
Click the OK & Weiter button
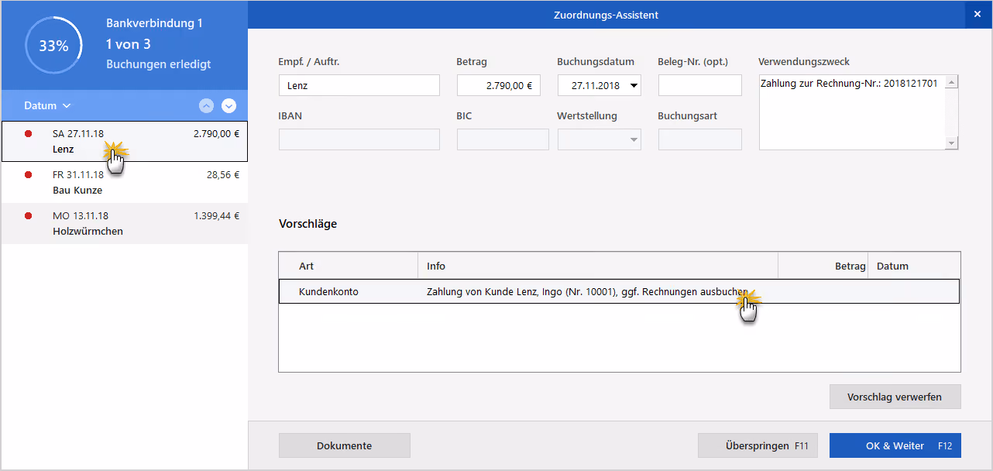(895, 445)
